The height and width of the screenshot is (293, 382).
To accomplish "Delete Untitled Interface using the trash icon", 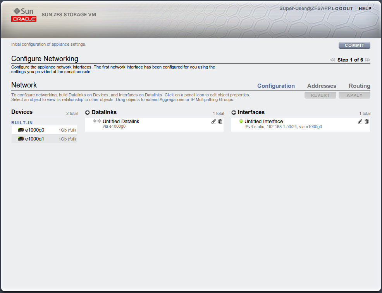I will tap(367, 121).
